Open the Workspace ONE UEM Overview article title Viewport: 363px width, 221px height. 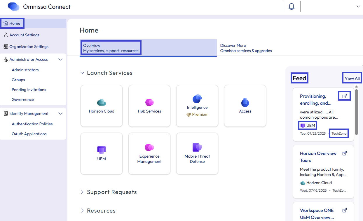tap(317, 214)
